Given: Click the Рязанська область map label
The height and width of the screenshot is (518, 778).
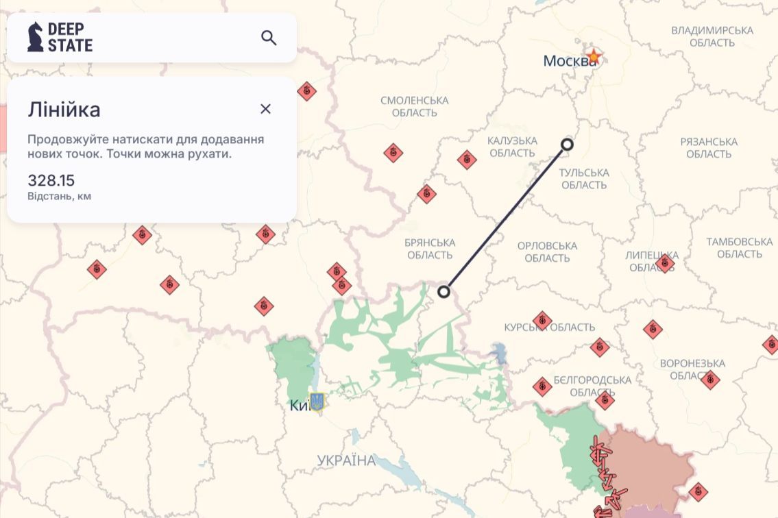Looking at the screenshot, I should pyautogui.click(x=709, y=147).
